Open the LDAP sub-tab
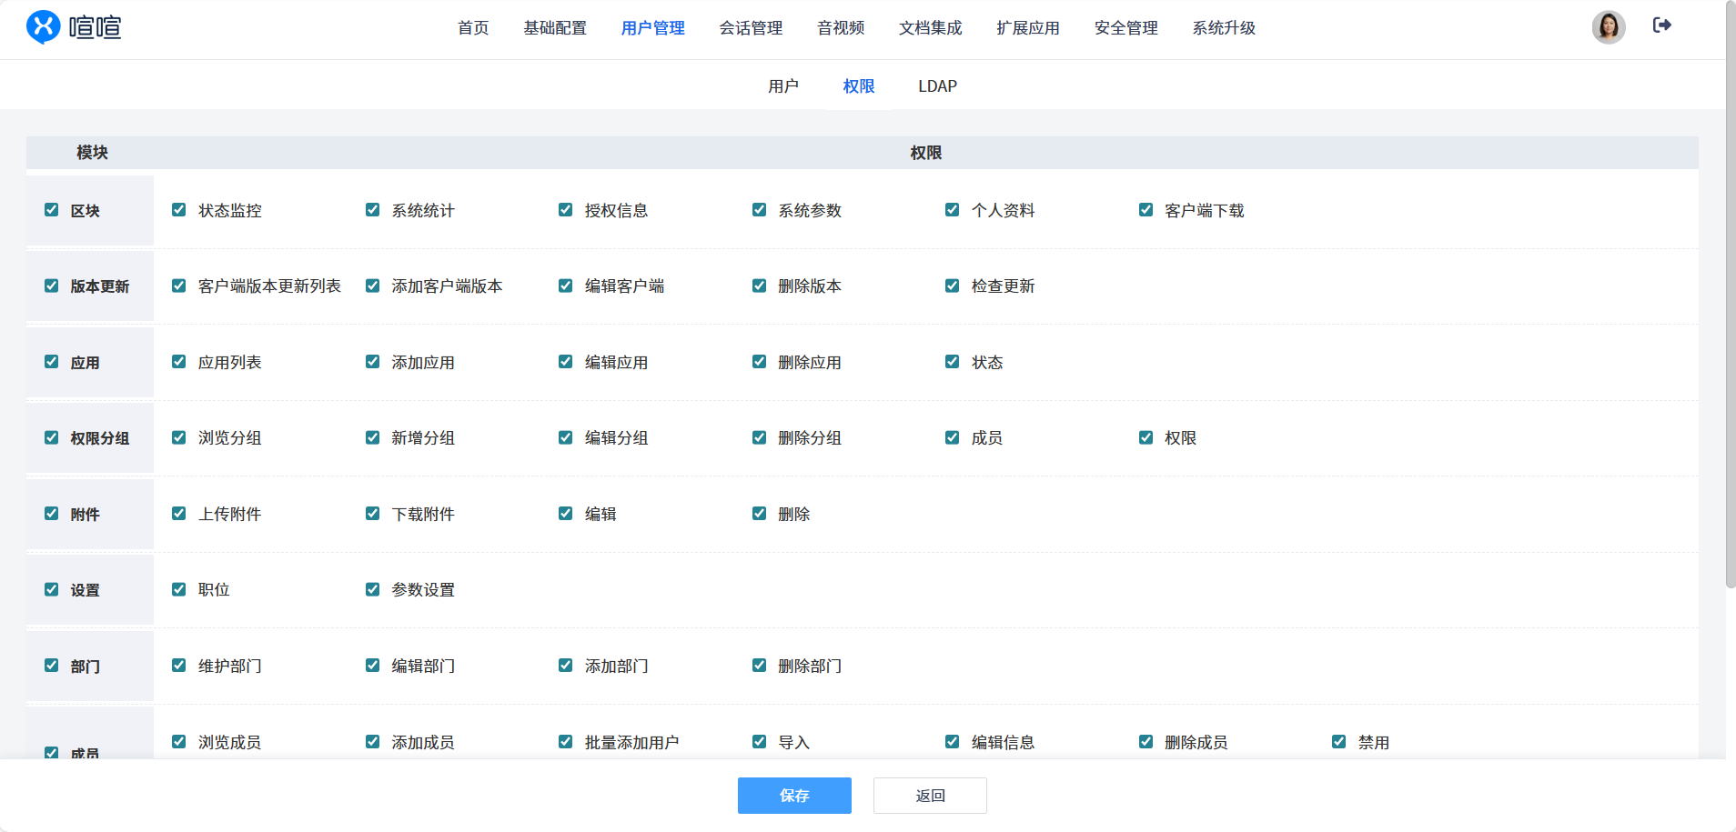Screen dimensions: 1736x832 937,86
